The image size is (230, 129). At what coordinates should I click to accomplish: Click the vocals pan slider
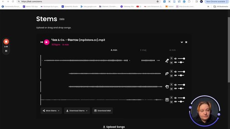pyautogui.click(x=181, y=62)
